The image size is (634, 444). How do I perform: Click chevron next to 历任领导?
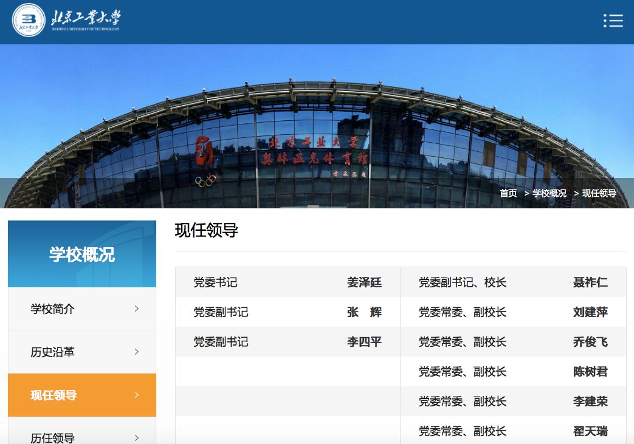pyautogui.click(x=137, y=438)
